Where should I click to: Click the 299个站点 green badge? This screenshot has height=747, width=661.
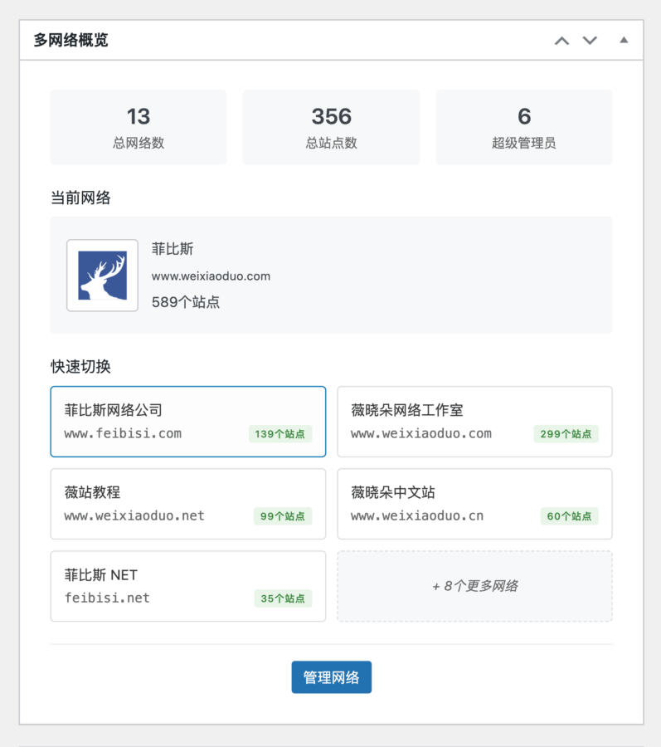[566, 434]
